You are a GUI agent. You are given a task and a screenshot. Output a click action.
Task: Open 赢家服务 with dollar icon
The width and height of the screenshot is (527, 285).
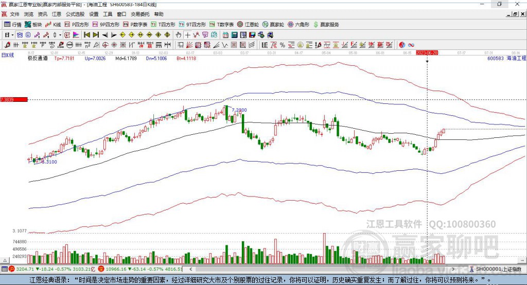click(326, 25)
